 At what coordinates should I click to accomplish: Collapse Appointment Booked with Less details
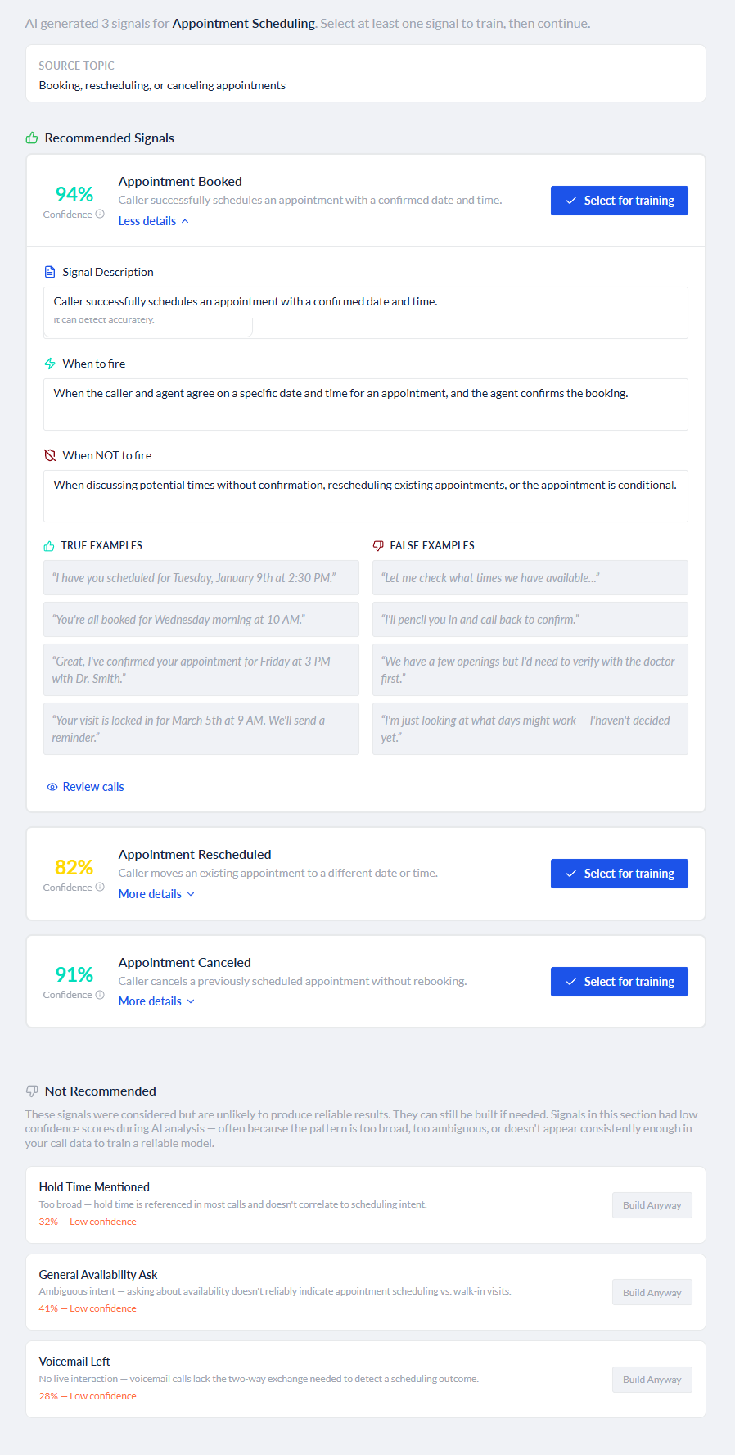click(x=153, y=221)
